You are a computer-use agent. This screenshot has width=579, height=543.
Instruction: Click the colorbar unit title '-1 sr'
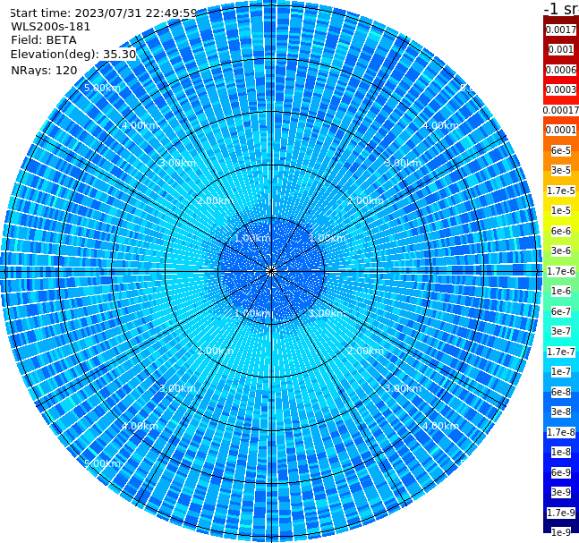[x=561, y=8]
